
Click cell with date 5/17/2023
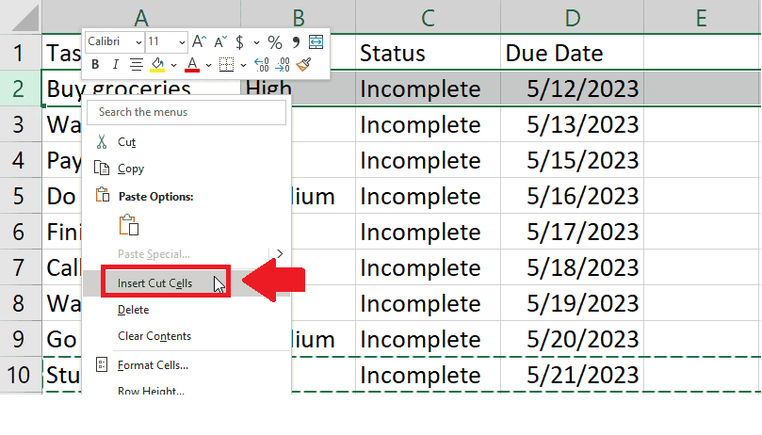tap(572, 232)
